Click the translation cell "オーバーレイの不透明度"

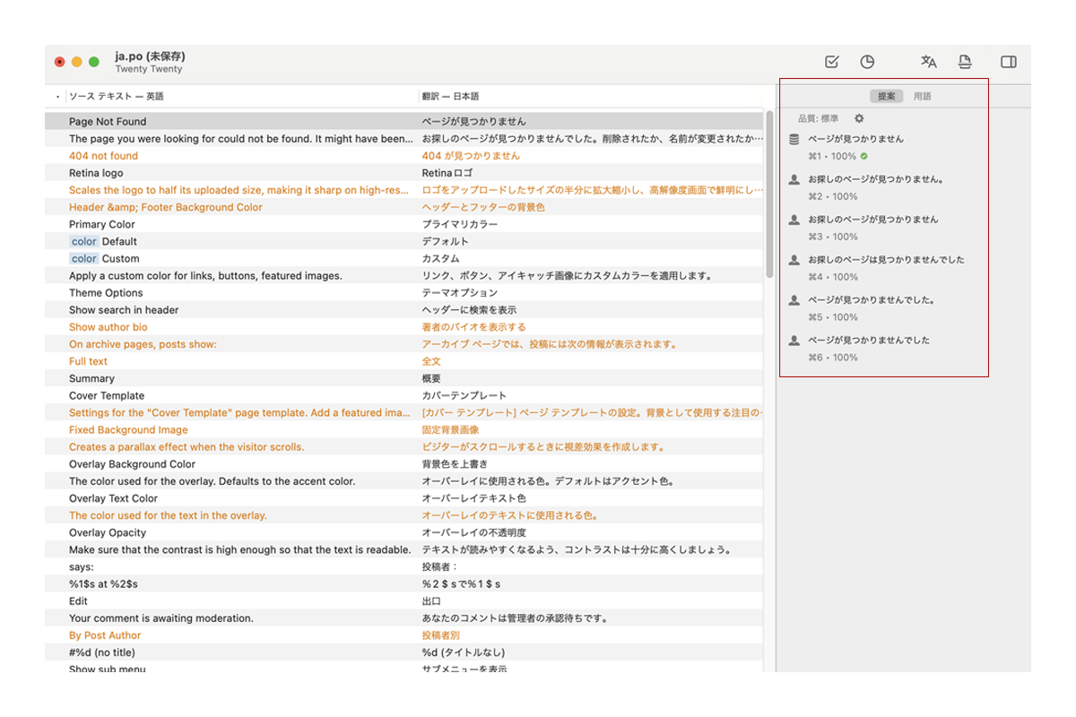tap(475, 532)
